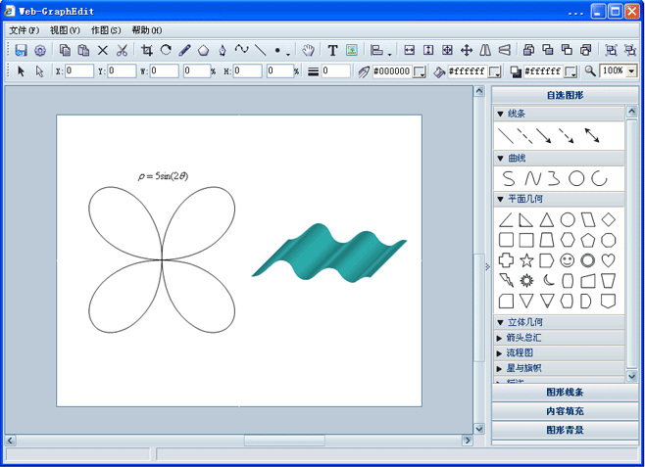The width and height of the screenshot is (645, 467).
Task: Open the dot tool dropdown arrow
Action: [288, 54]
